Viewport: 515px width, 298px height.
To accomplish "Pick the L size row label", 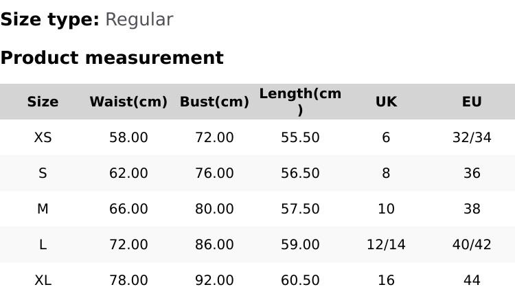I will 43,244.
